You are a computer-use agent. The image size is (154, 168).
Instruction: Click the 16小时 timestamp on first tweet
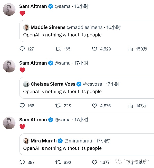click(x=81, y=6)
